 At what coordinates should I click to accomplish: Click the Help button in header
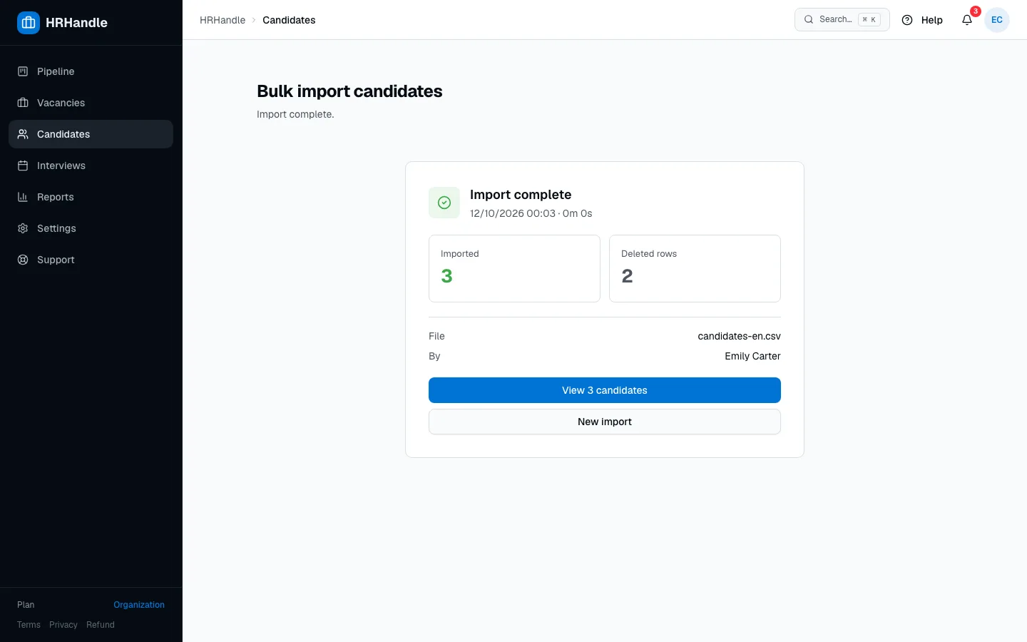tap(922, 20)
